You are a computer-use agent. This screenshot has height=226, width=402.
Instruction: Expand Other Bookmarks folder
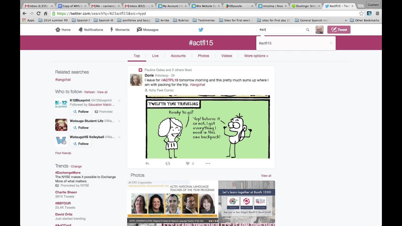(x=364, y=20)
